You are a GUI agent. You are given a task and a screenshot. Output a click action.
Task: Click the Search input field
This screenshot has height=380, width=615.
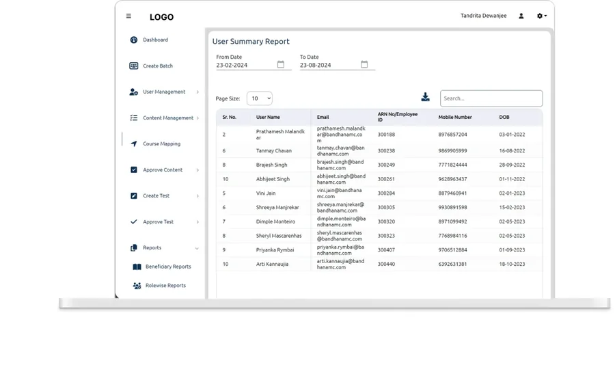click(x=491, y=98)
